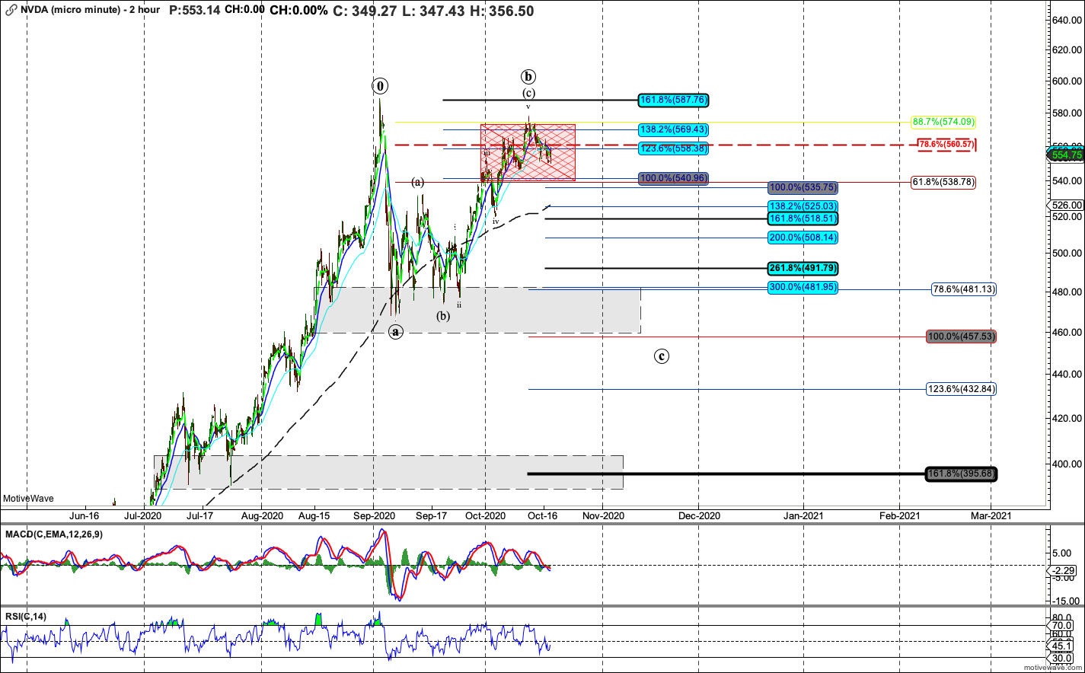Click the red 100.0%(457.53) label
This screenshot has height=673, width=1085.
(x=961, y=336)
